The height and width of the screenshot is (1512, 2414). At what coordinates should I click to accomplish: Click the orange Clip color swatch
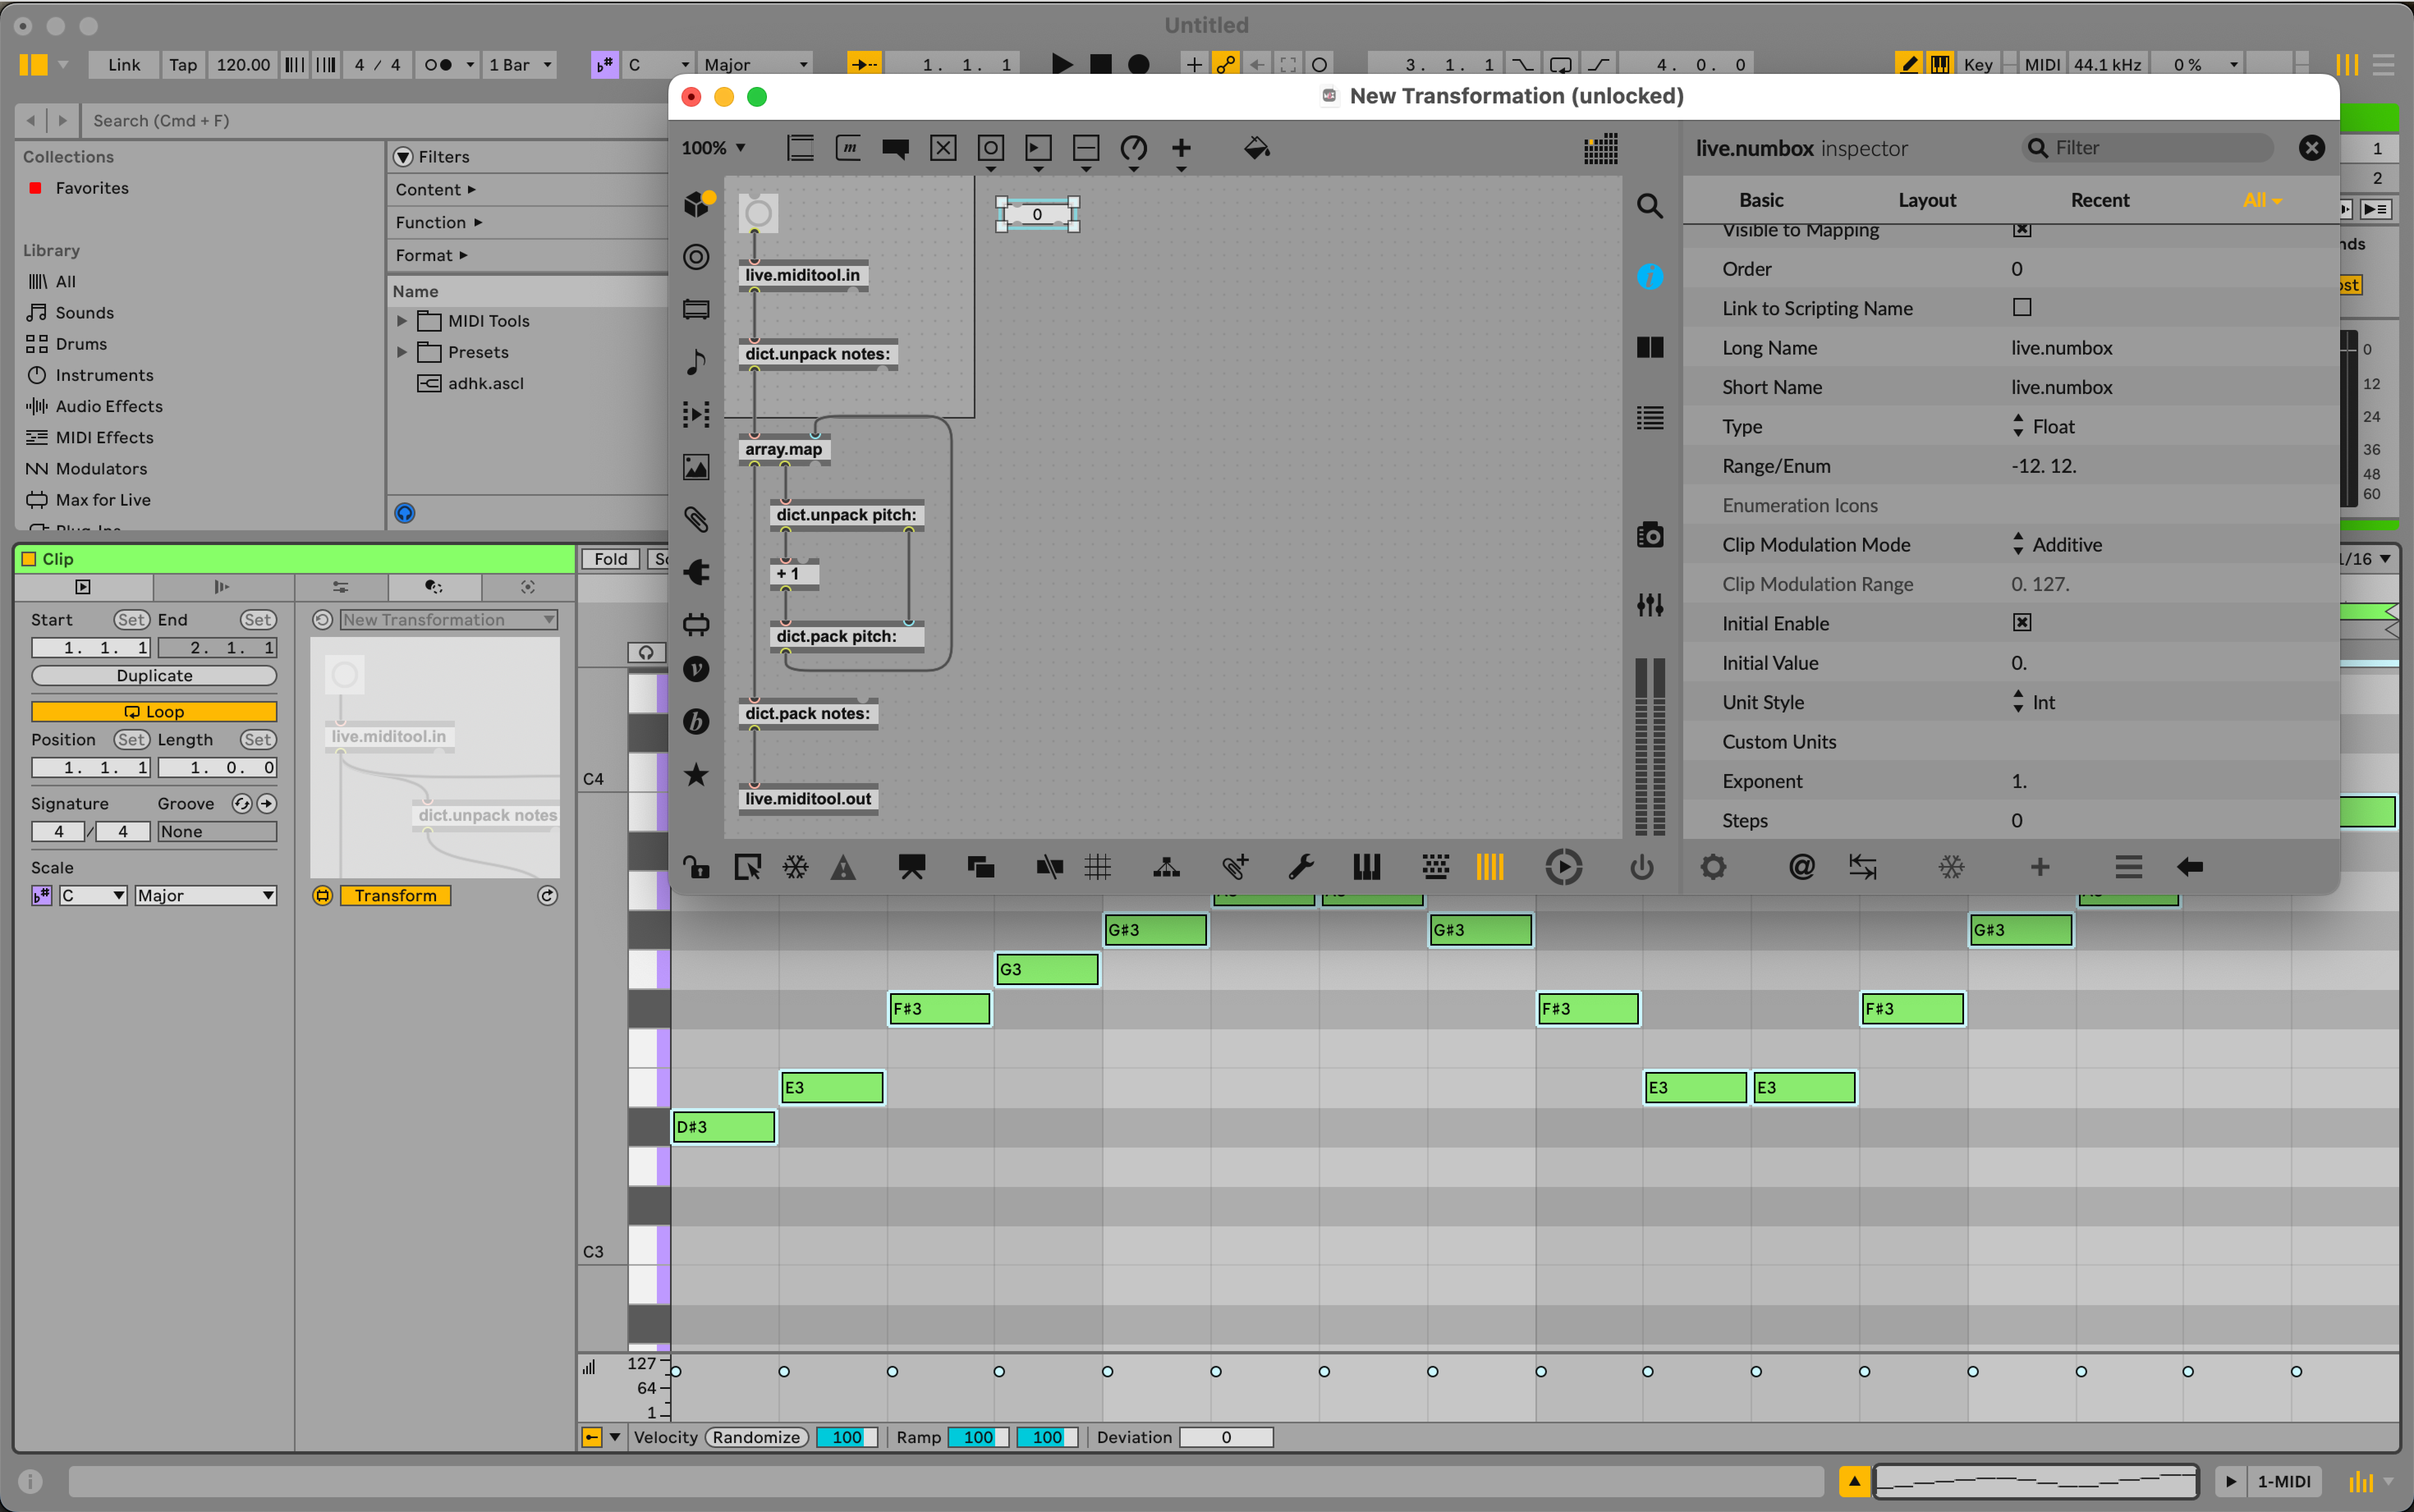pyautogui.click(x=29, y=559)
